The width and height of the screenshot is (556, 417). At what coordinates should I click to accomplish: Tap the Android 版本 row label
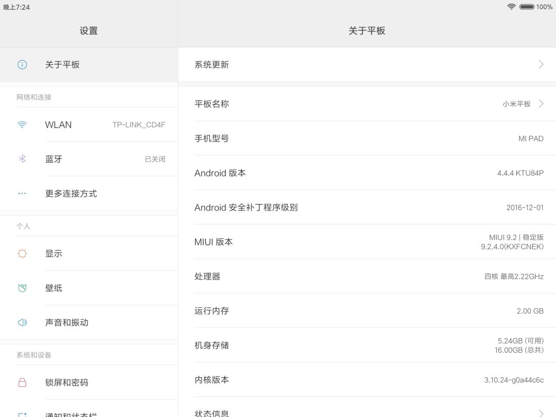click(x=220, y=173)
